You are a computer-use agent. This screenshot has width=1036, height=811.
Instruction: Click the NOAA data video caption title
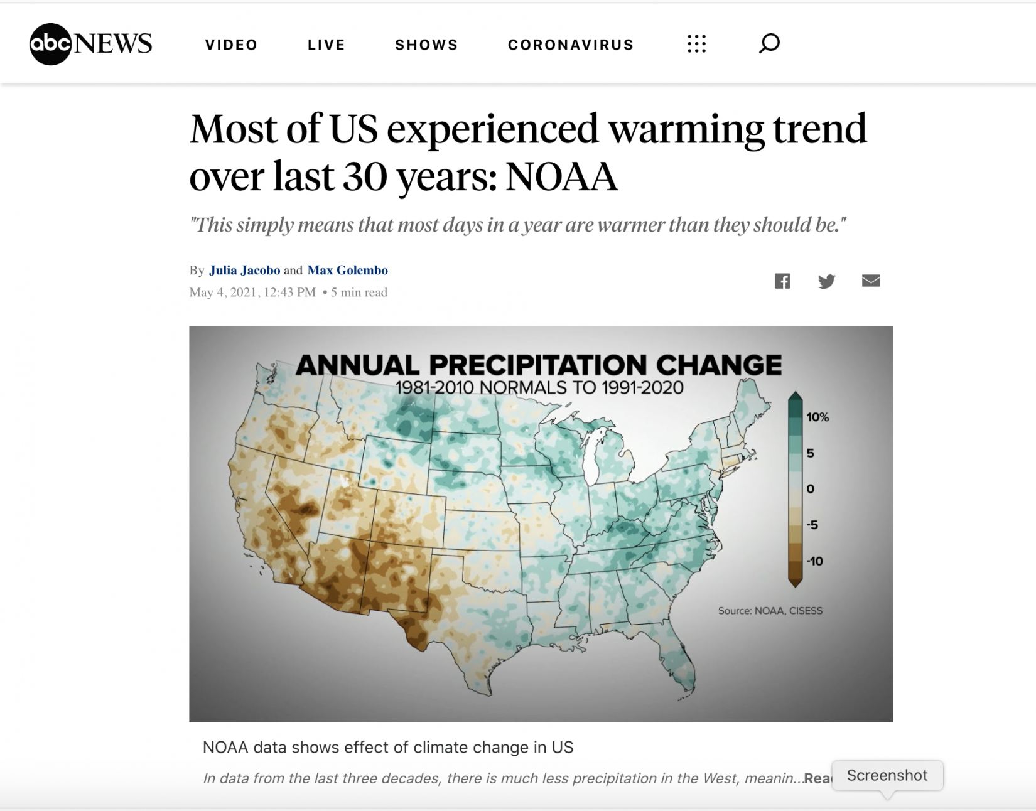(388, 747)
